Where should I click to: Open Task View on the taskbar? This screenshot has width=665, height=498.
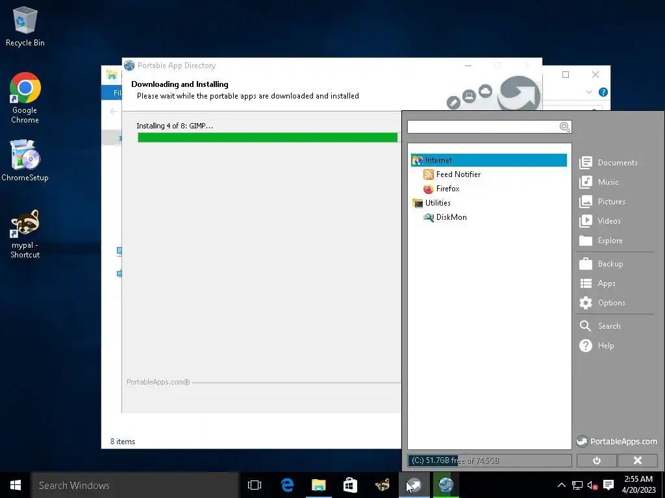tap(255, 485)
